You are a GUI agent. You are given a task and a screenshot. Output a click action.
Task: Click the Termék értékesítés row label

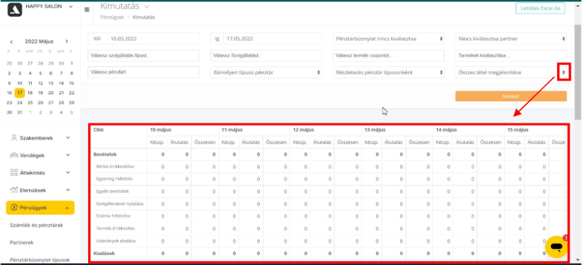(x=115, y=228)
